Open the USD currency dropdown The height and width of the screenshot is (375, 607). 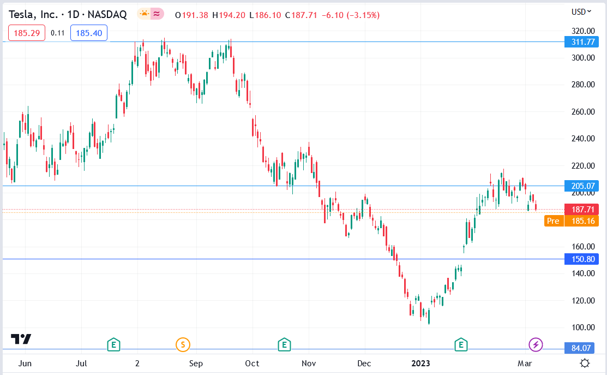[x=581, y=12]
